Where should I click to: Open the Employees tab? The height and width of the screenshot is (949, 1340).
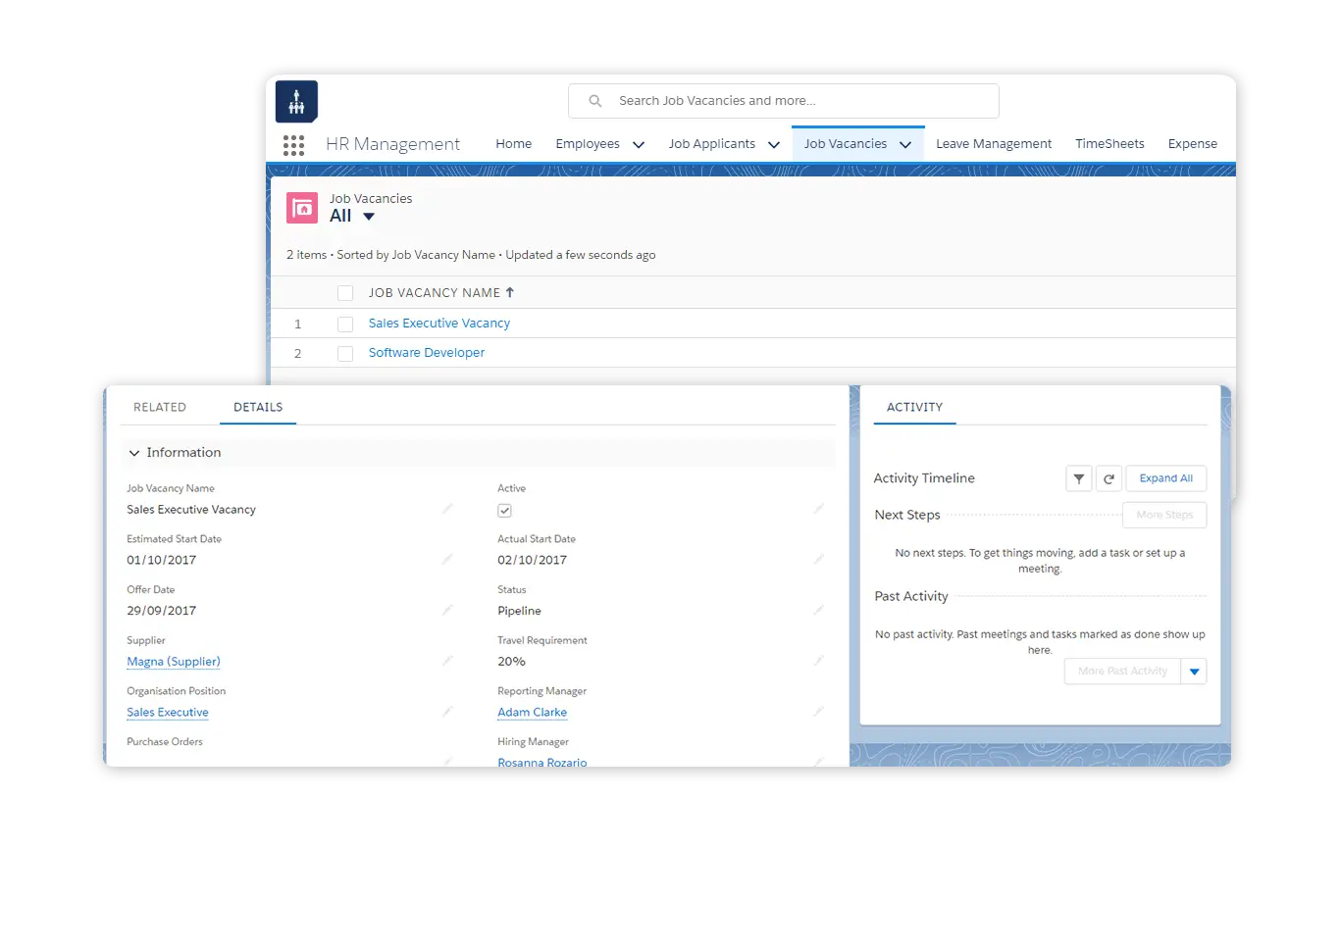point(588,143)
